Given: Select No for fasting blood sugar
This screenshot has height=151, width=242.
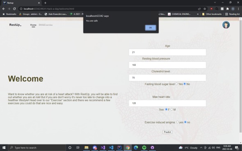Looking at the screenshot, I should click(185, 84).
